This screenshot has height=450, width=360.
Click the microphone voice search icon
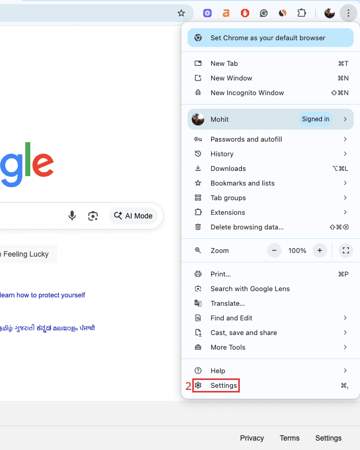coord(73,216)
